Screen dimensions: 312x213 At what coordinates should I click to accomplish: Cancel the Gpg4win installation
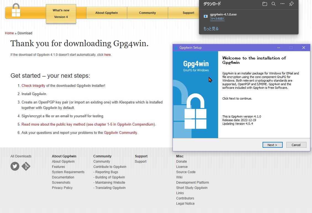pos(296,145)
